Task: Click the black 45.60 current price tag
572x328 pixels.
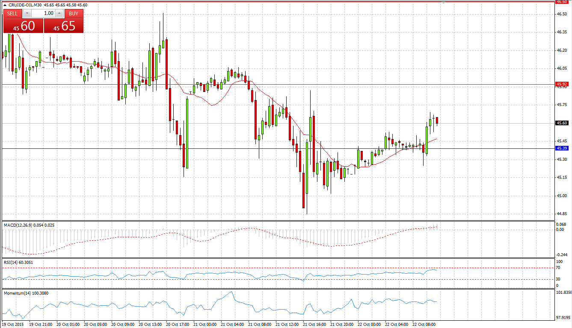Action: tap(561, 123)
